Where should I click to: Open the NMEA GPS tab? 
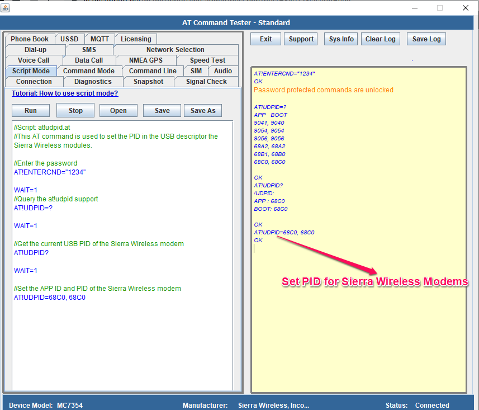[146, 60]
